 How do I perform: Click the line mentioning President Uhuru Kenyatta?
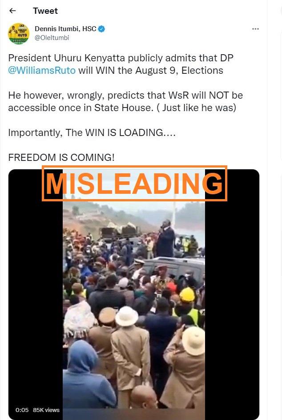121,58
